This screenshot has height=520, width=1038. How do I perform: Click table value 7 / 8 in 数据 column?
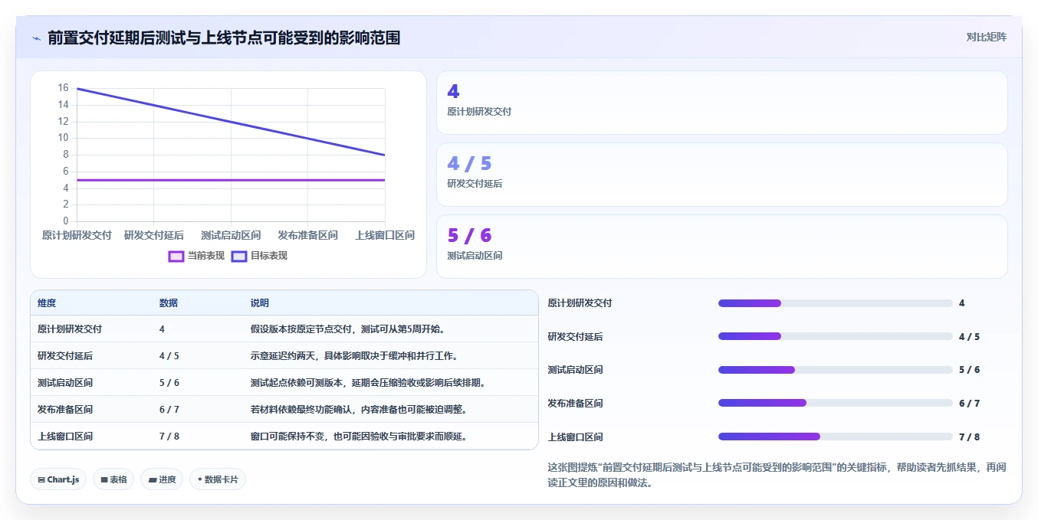click(169, 437)
